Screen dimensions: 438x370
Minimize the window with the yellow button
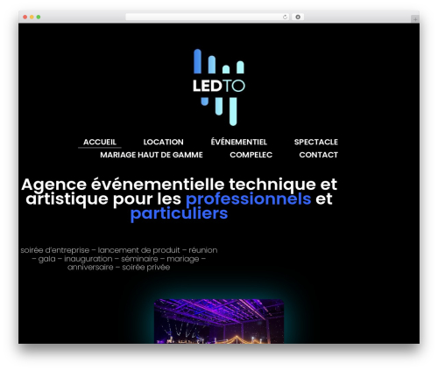(x=32, y=17)
